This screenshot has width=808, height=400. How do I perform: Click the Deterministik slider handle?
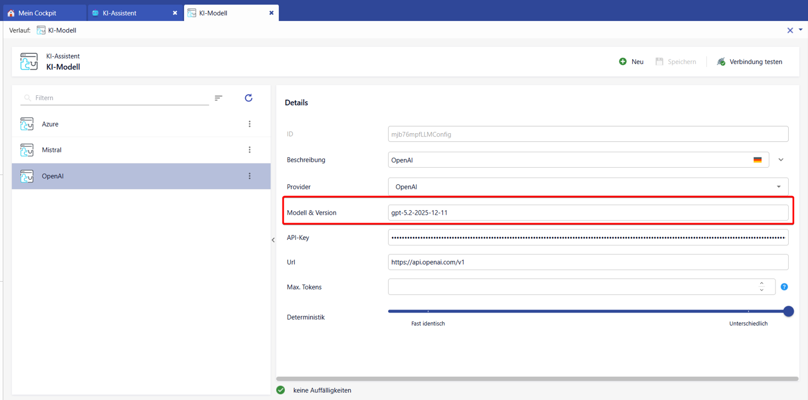click(788, 311)
